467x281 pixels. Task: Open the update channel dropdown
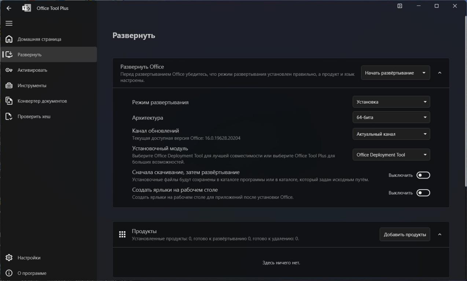[x=391, y=134]
